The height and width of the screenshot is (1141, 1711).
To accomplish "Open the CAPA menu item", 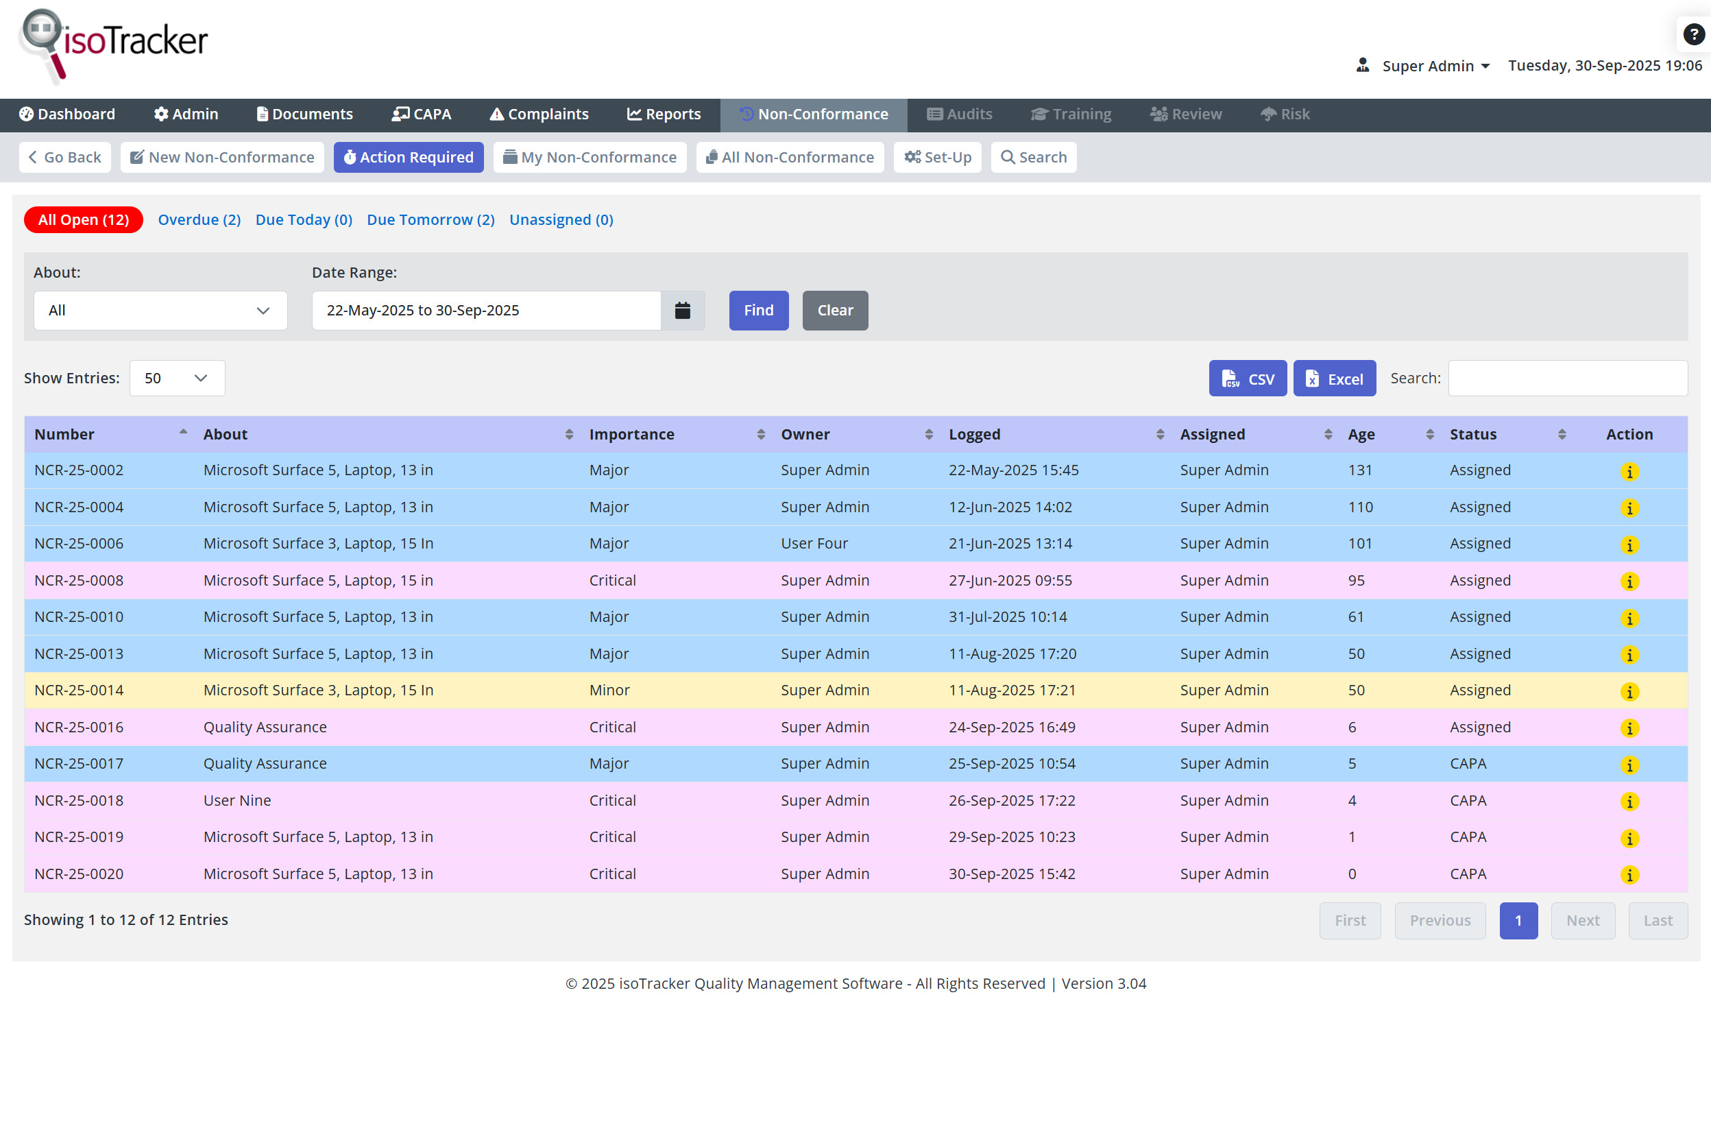I will [x=422, y=115].
